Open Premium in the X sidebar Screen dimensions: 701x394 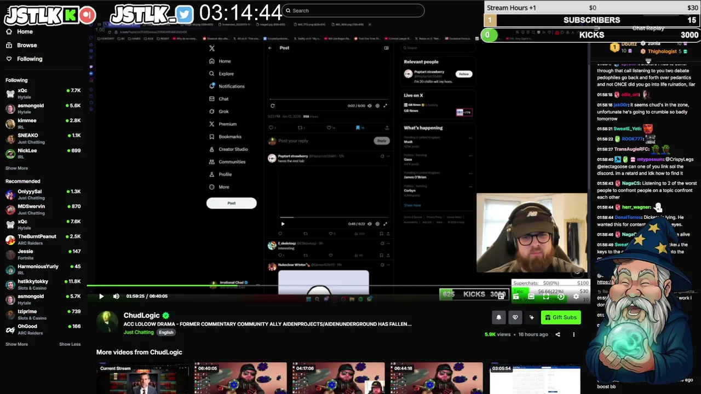point(222,124)
